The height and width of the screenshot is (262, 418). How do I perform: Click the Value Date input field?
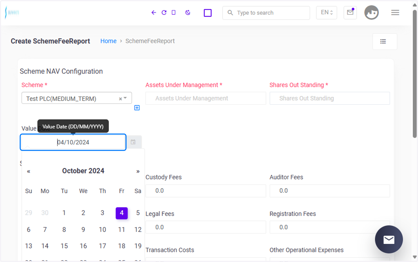coord(73,142)
